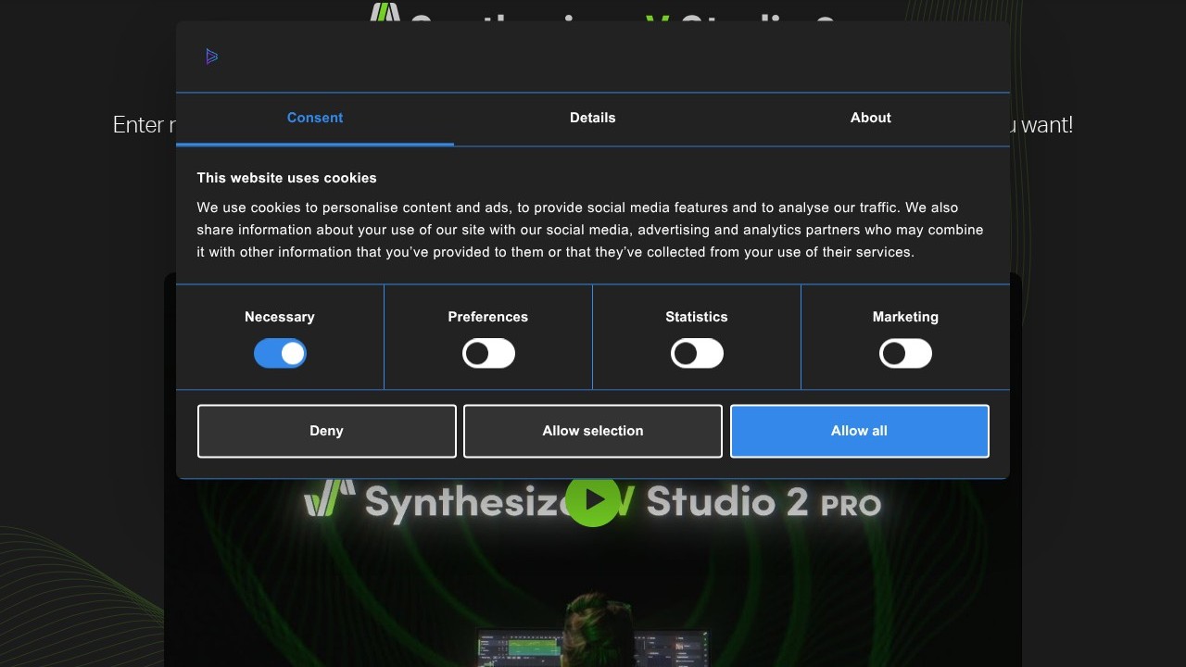Click the "This website uses cookies" heading
Viewport: 1186px width, 667px height.
click(x=286, y=178)
